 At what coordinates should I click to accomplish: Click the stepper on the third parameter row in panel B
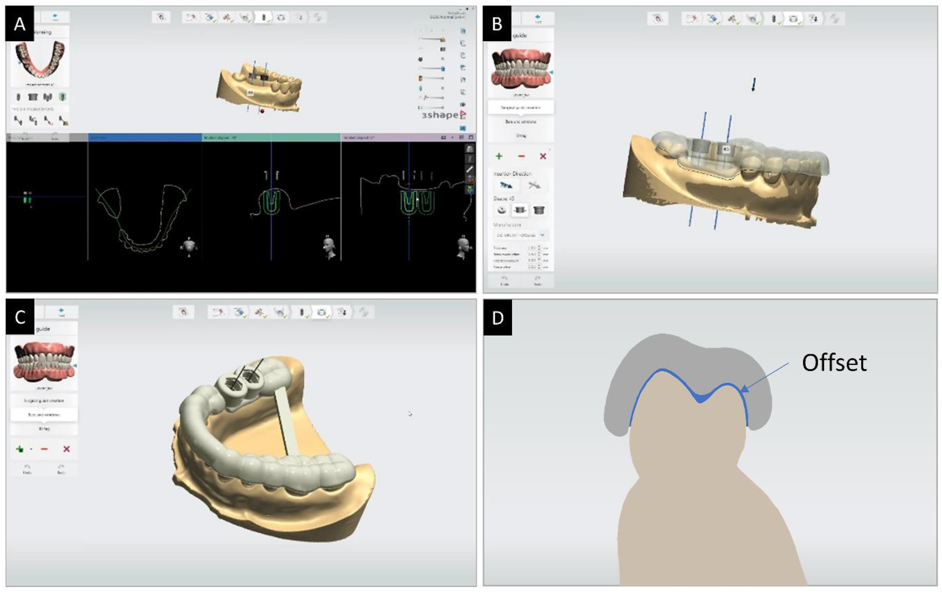(x=539, y=260)
